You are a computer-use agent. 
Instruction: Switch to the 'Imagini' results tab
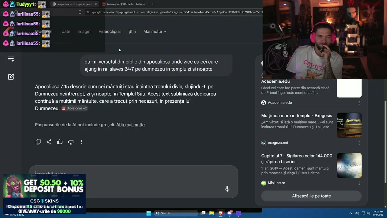tap(84, 31)
